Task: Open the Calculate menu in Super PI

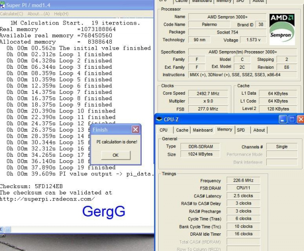Action: click(11, 14)
